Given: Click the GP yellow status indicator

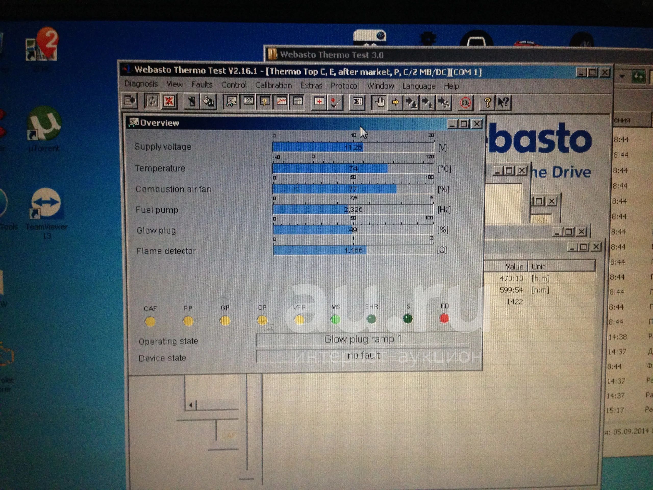Looking at the screenshot, I should [225, 321].
